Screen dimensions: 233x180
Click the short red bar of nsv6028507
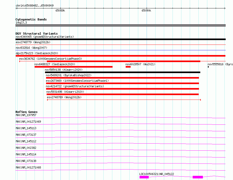pyautogui.click(x=128, y=67)
